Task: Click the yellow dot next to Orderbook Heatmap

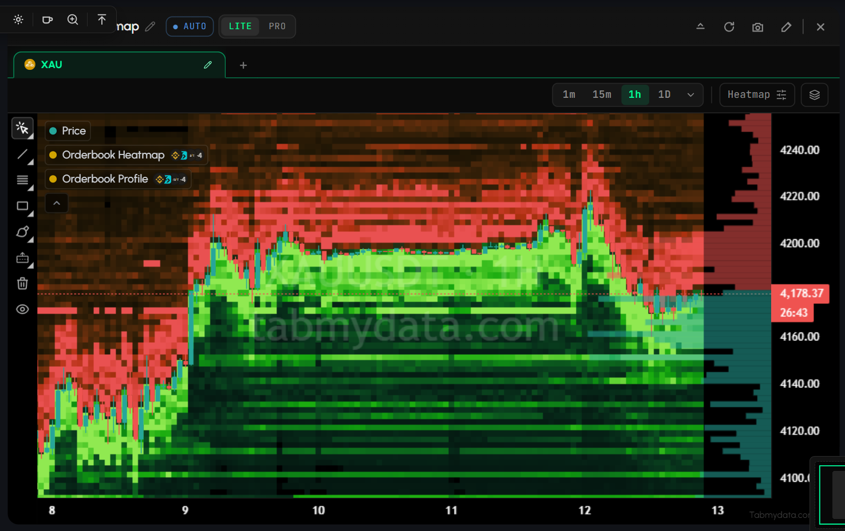Action: coord(53,155)
